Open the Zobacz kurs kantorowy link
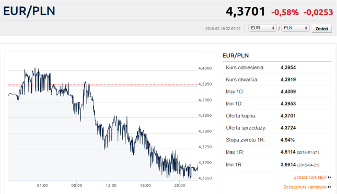 [305, 187]
